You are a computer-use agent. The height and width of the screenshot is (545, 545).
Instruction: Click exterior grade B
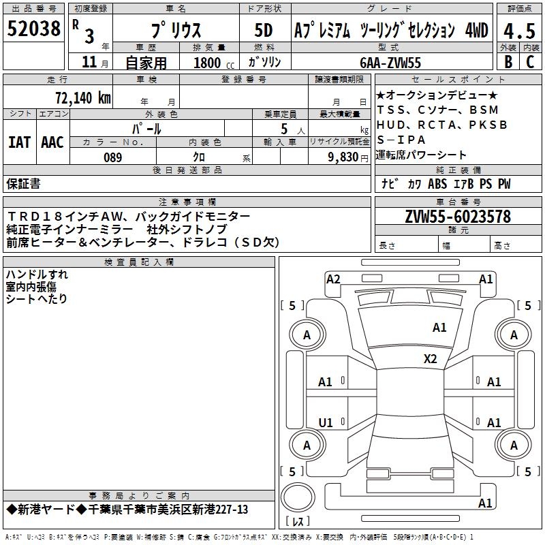[508, 61]
